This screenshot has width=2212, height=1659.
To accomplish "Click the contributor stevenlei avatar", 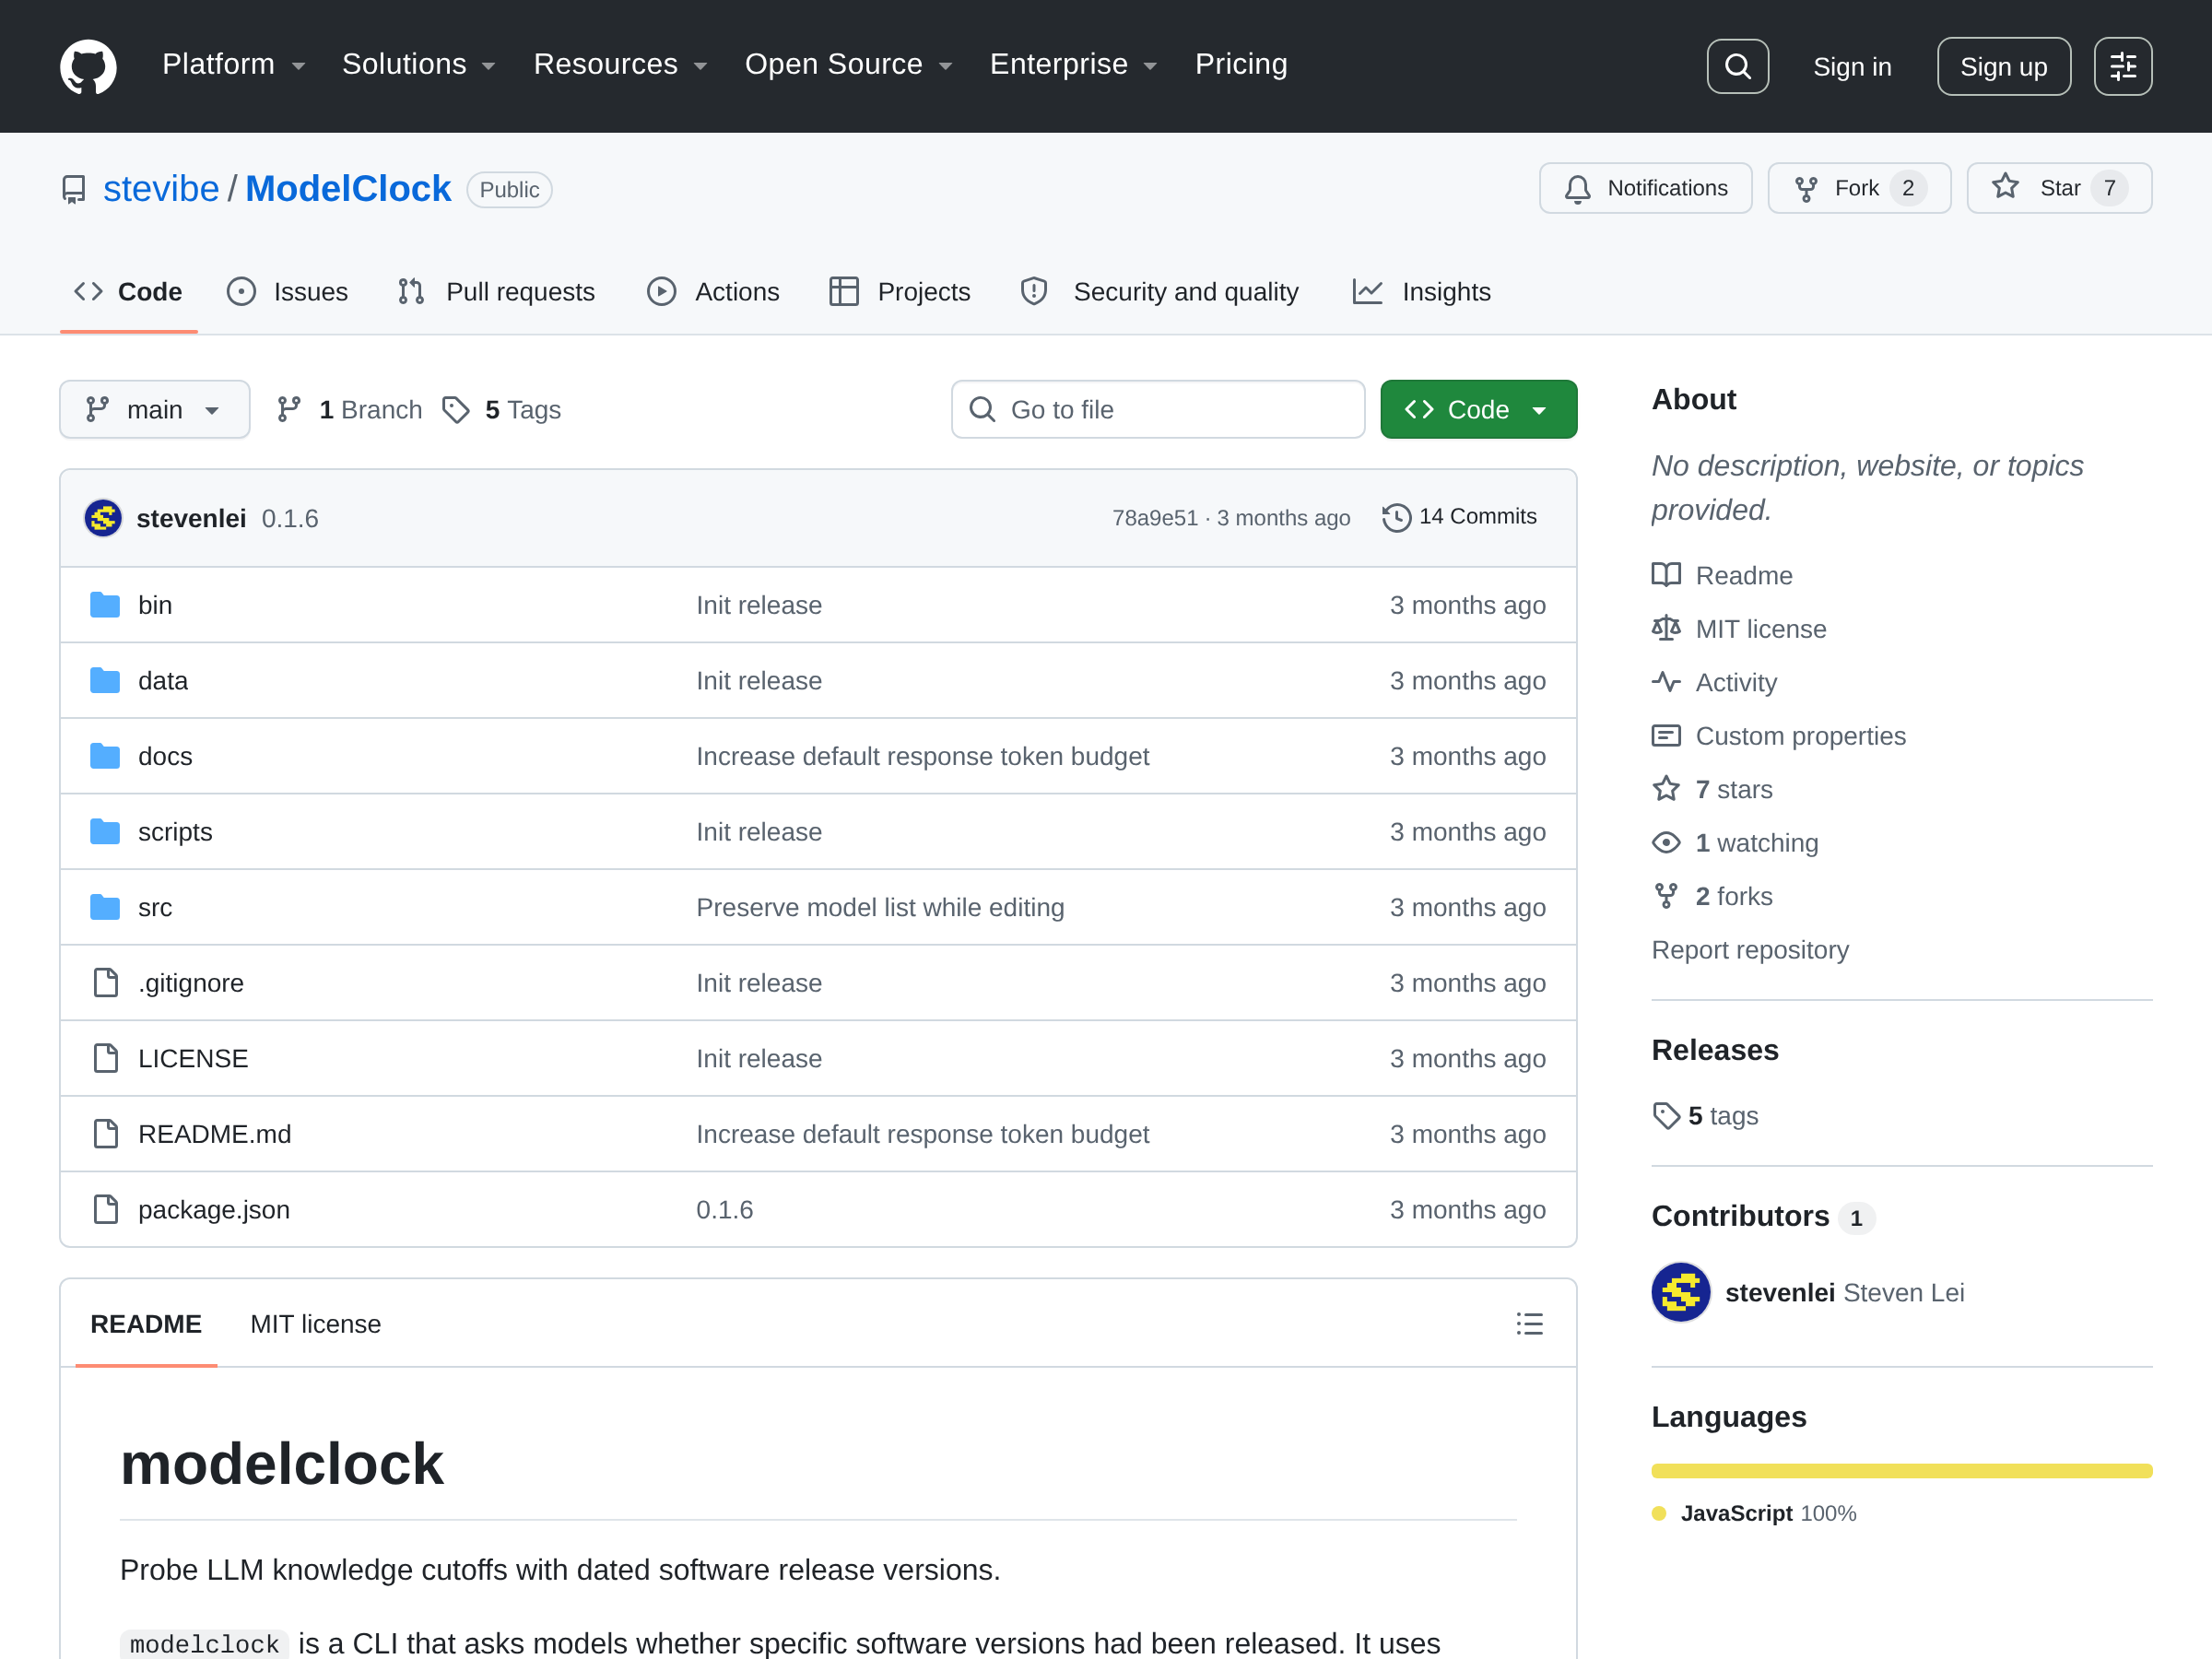I will tap(1680, 1292).
